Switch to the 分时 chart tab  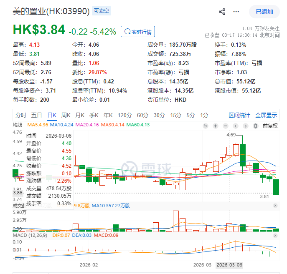tap(20, 115)
